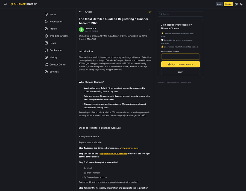Open the language globe selector
Screen dimensions: 246x191
(x=236, y=4)
